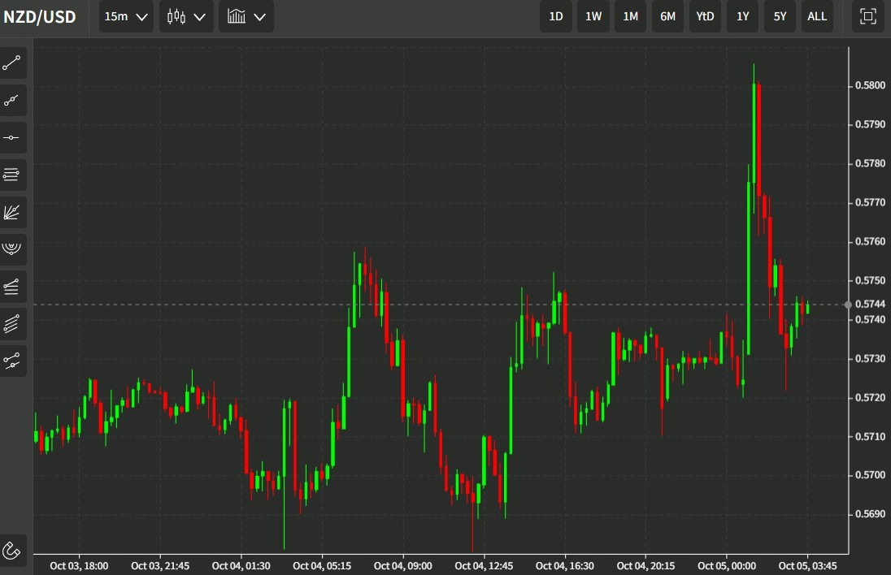Open the 15m timeframe dropdown

click(x=126, y=16)
